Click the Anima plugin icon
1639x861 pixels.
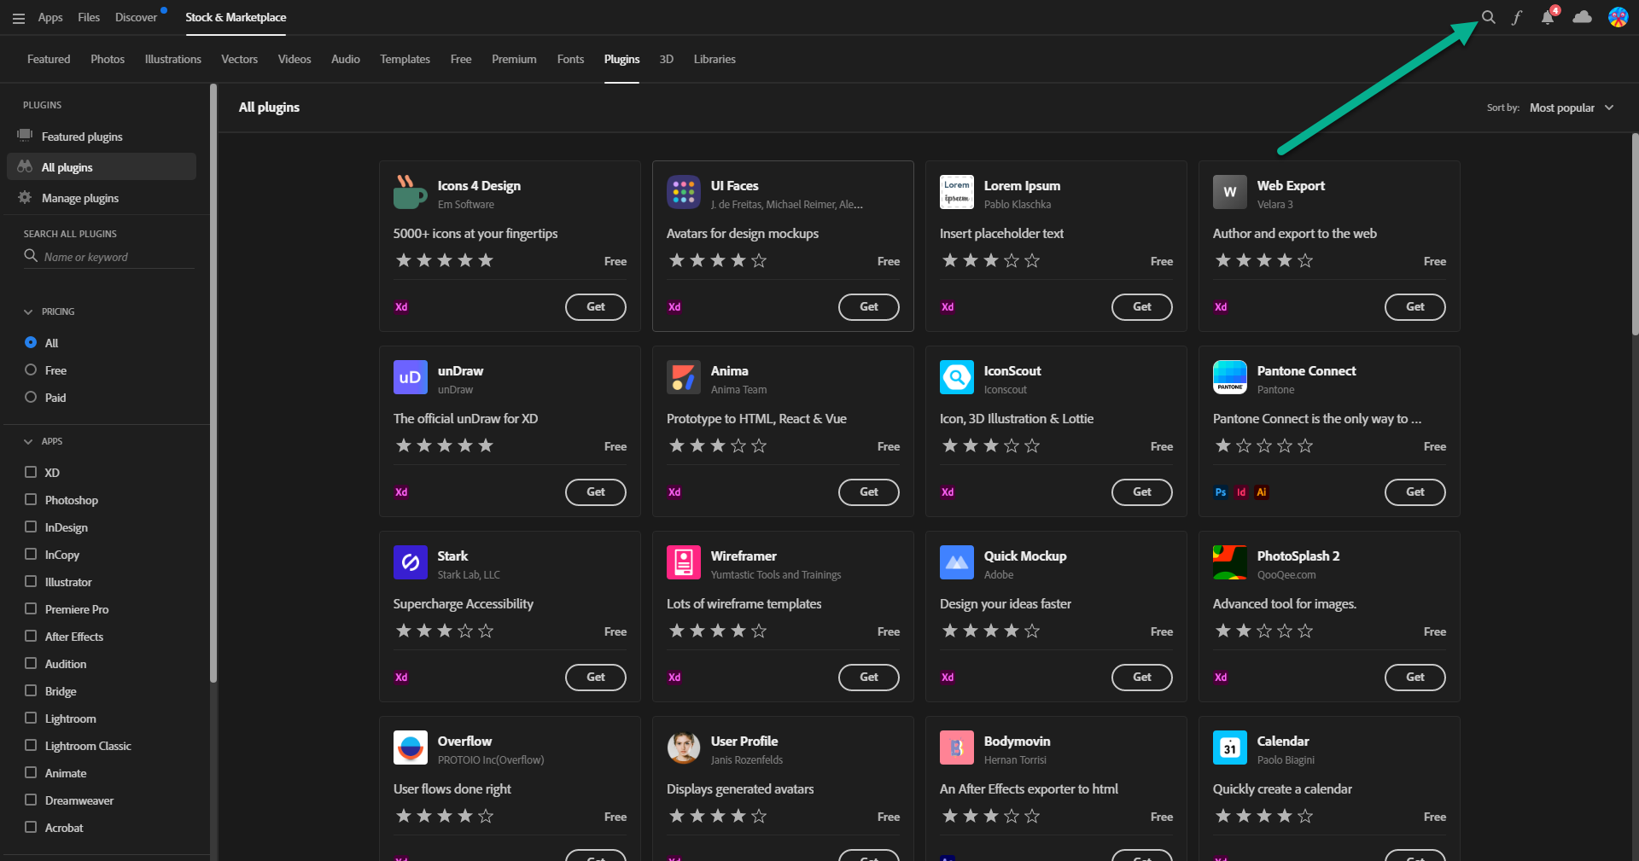(684, 377)
